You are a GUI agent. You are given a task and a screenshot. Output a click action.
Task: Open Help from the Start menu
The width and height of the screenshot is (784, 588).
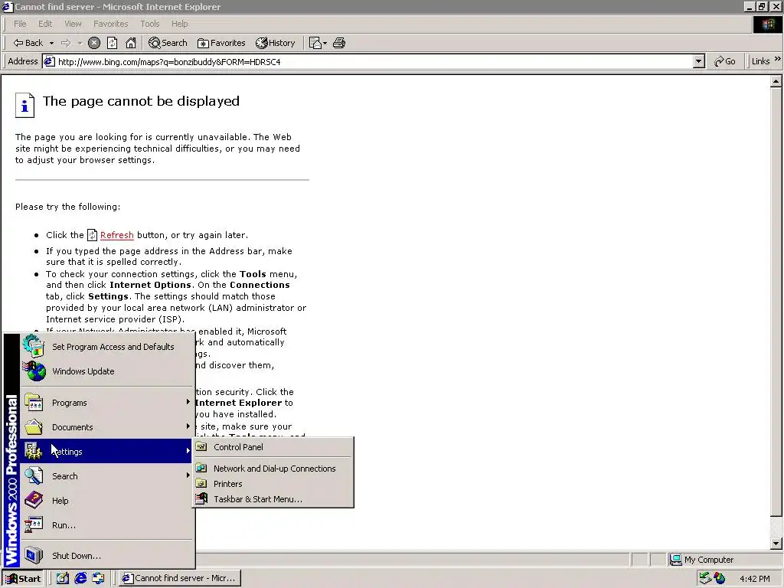pos(106,501)
